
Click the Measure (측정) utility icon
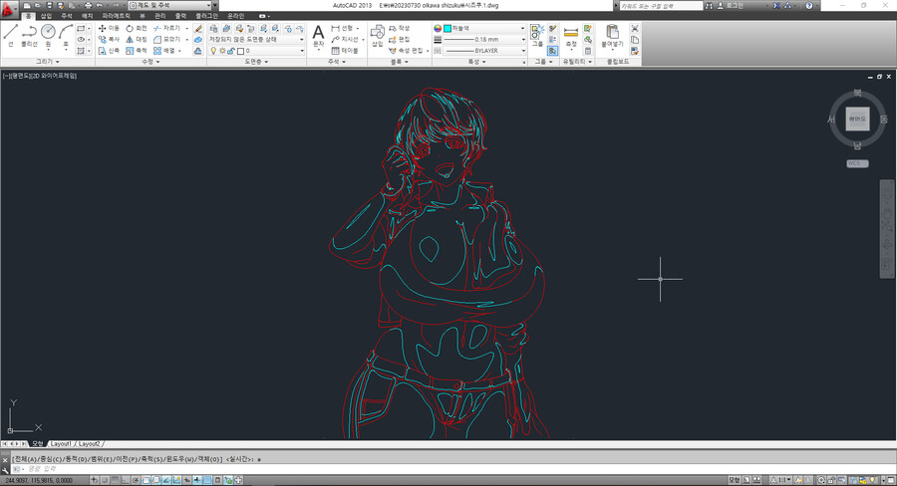[x=571, y=35]
